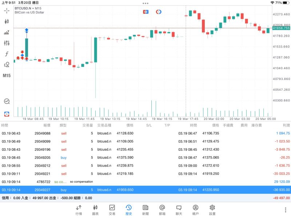The width and height of the screenshot is (291, 218).
Task: Open the function f indicator icon
Action: [x=7, y=54]
